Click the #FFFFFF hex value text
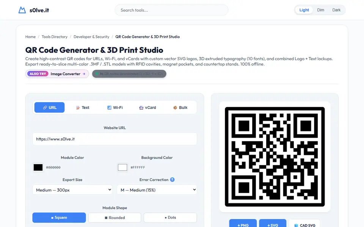The width and height of the screenshot is (364, 227). coord(138,167)
